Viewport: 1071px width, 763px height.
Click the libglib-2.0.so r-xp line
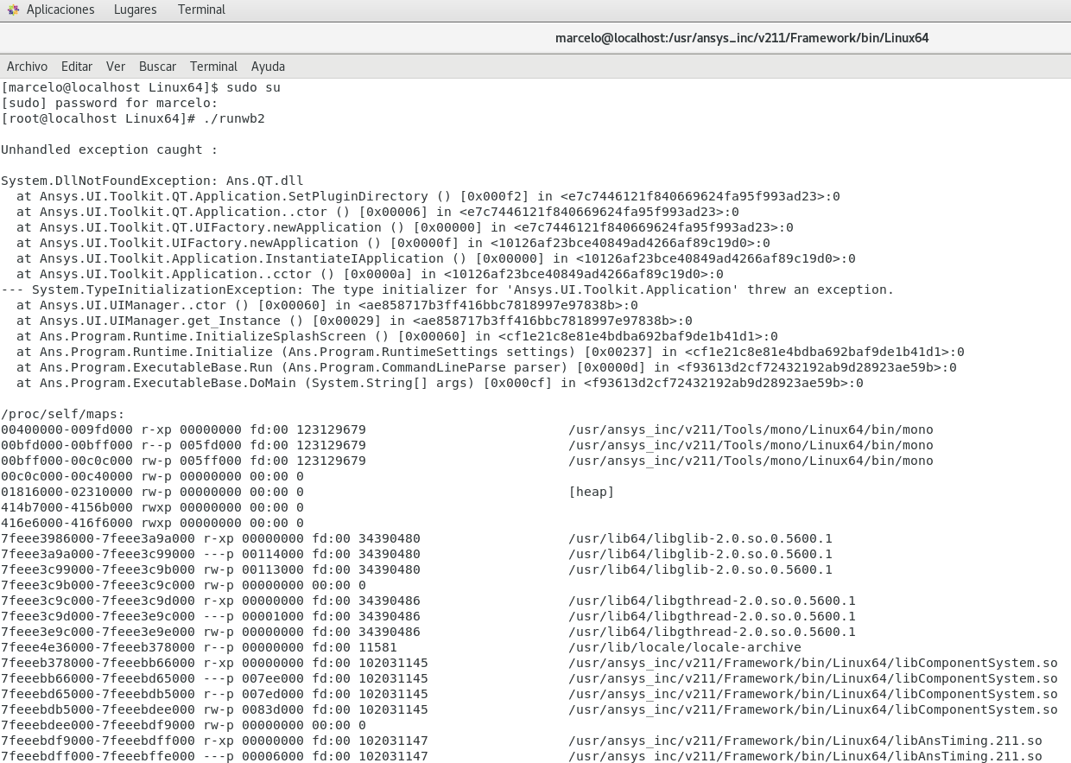tap(416, 538)
